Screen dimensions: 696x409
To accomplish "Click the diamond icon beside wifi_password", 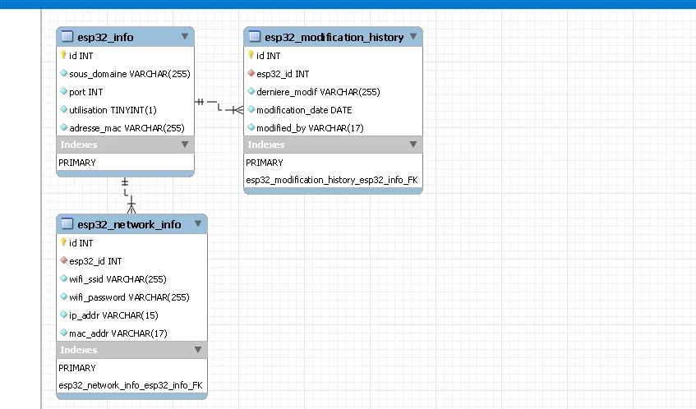I will coord(63,296).
